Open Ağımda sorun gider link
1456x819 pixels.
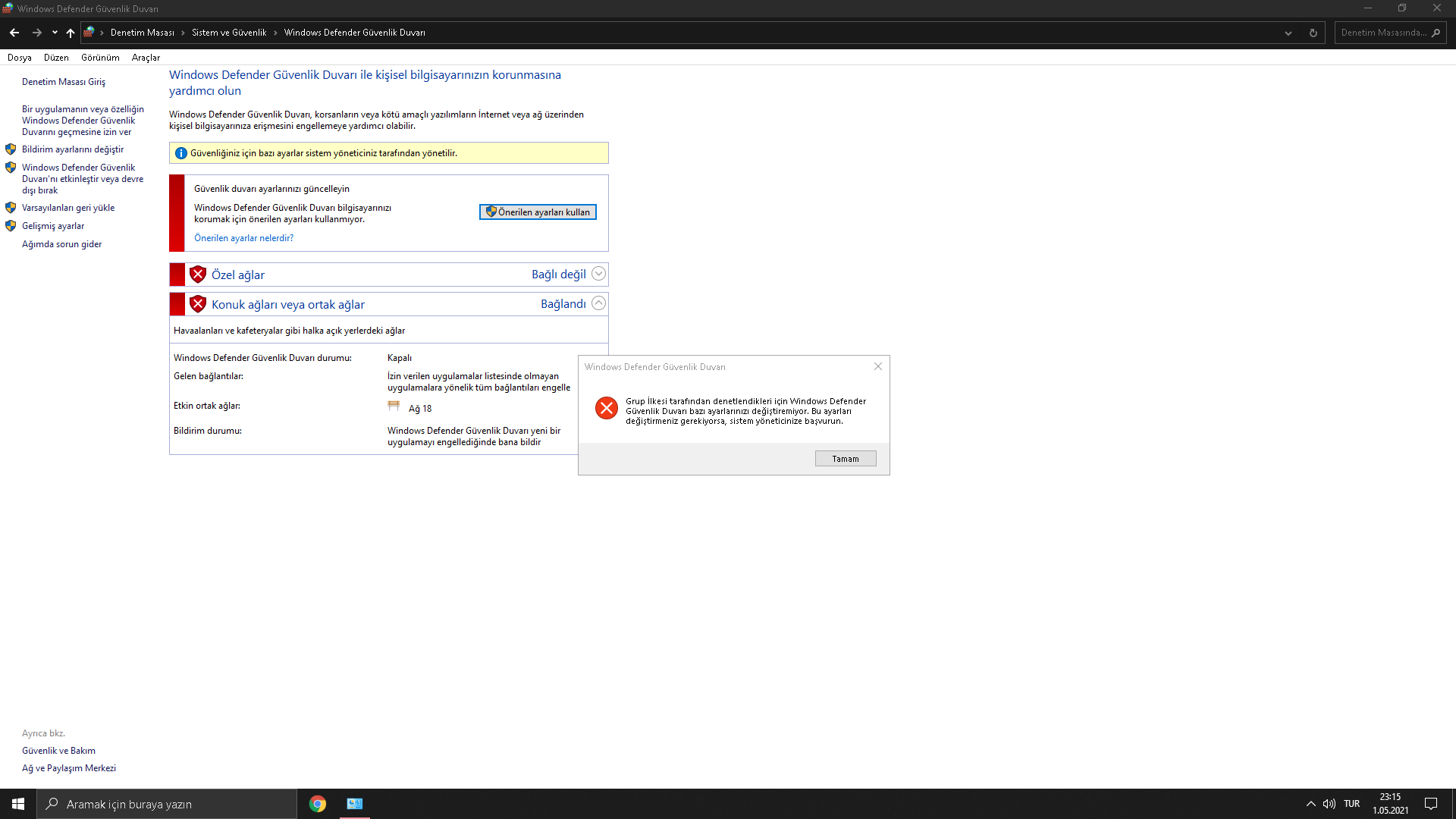pyautogui.click(x=61, y=244)
